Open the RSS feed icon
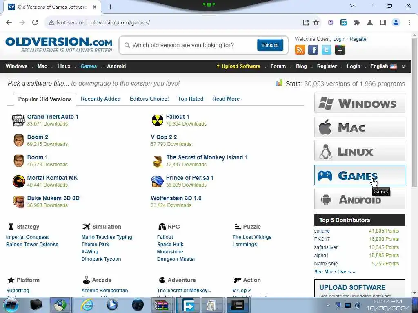 pyautogui.click(x=300, y=50)
